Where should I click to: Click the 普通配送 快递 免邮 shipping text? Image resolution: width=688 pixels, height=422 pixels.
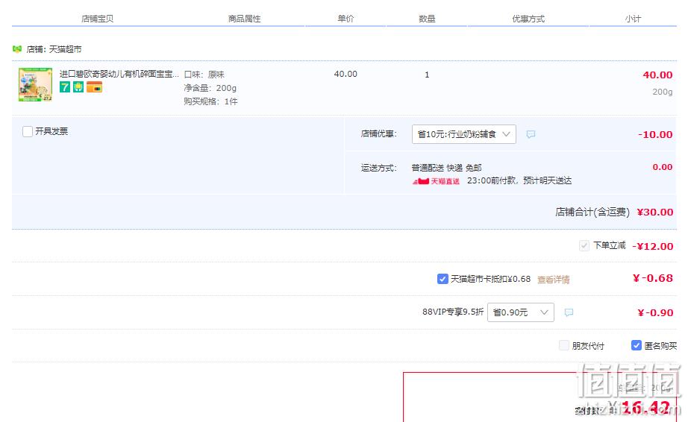click(447, 168)
